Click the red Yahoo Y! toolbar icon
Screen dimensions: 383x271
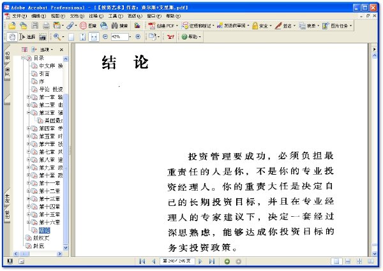tap(170, 37)
